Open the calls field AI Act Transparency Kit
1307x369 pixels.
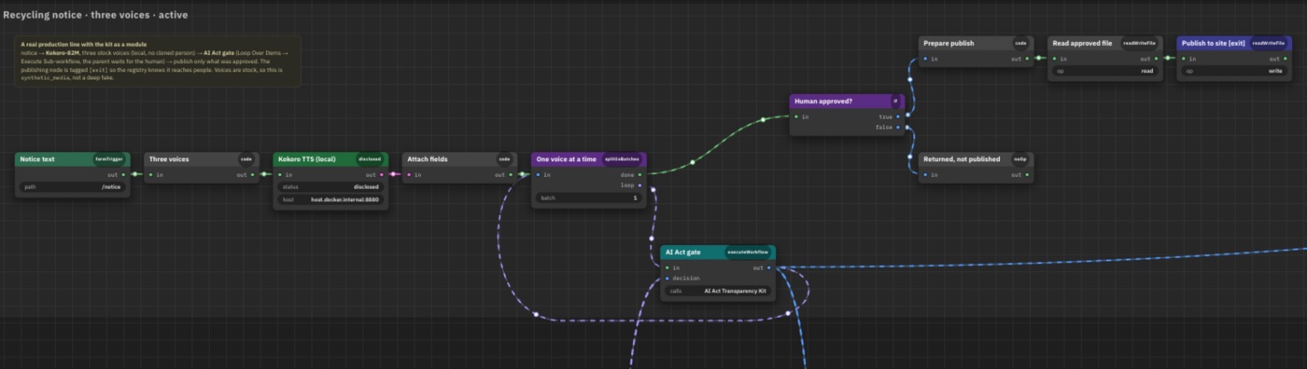[717, 291]
